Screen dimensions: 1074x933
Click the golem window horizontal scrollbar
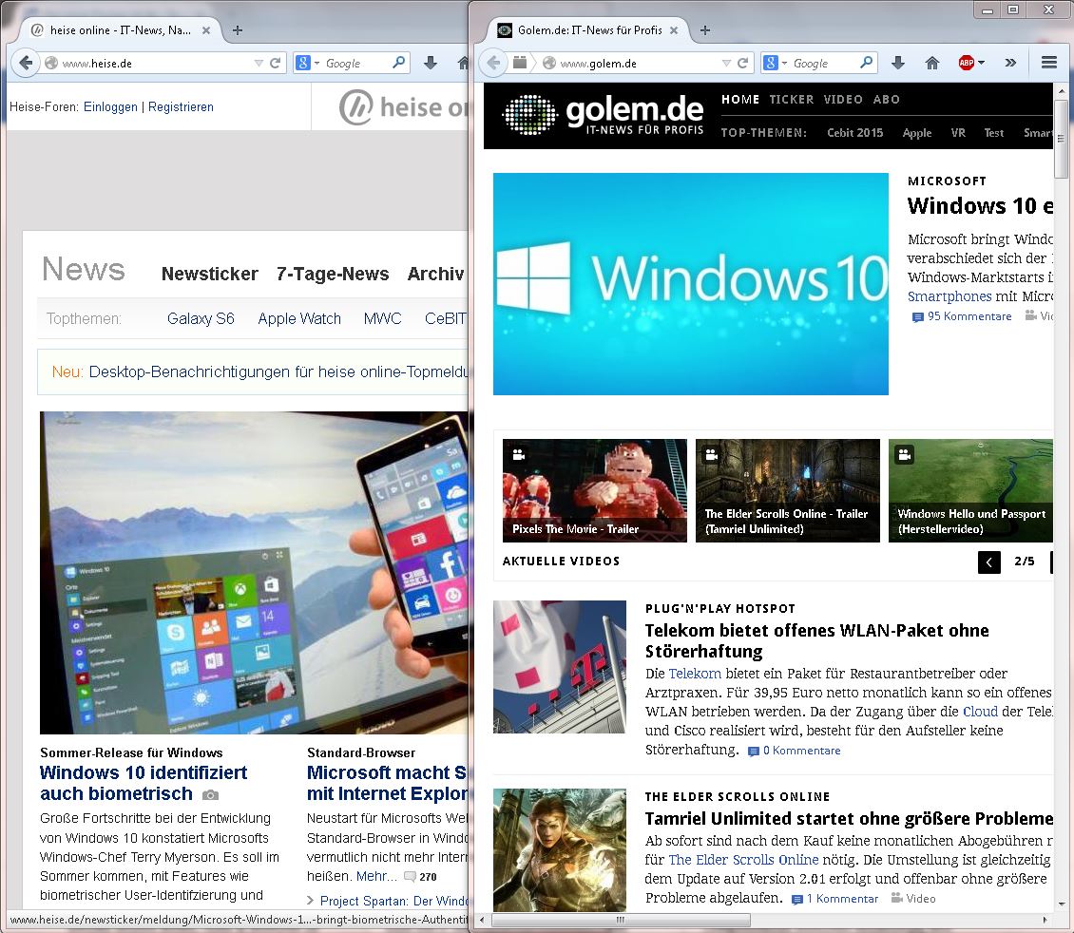tap(621, 920)
